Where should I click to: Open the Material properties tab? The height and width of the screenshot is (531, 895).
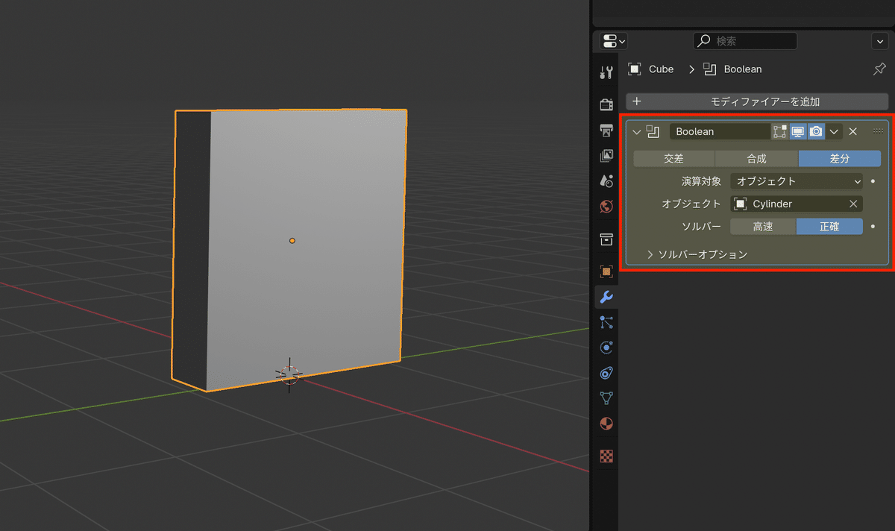coord(606,424)
